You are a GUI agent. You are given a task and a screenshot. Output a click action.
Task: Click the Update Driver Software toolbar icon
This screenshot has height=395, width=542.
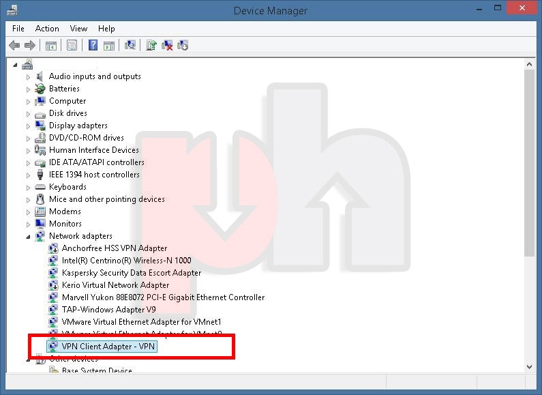coord(151,45)
